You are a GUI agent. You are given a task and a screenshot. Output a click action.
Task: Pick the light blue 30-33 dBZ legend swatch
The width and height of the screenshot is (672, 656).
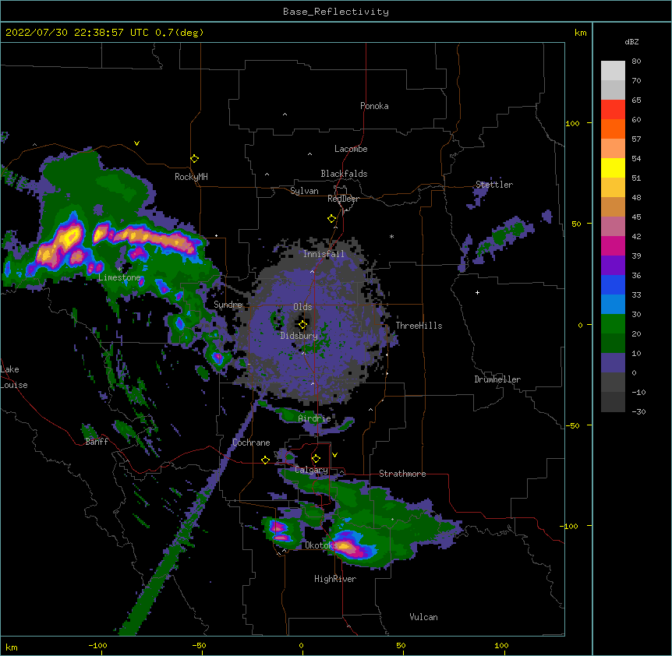tap(613, 305)
